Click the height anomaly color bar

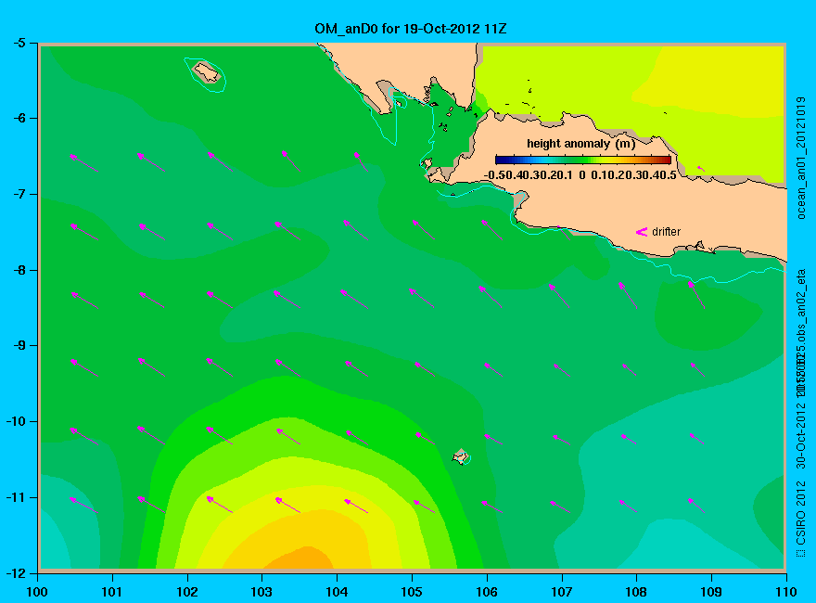[x=583, y=160]
